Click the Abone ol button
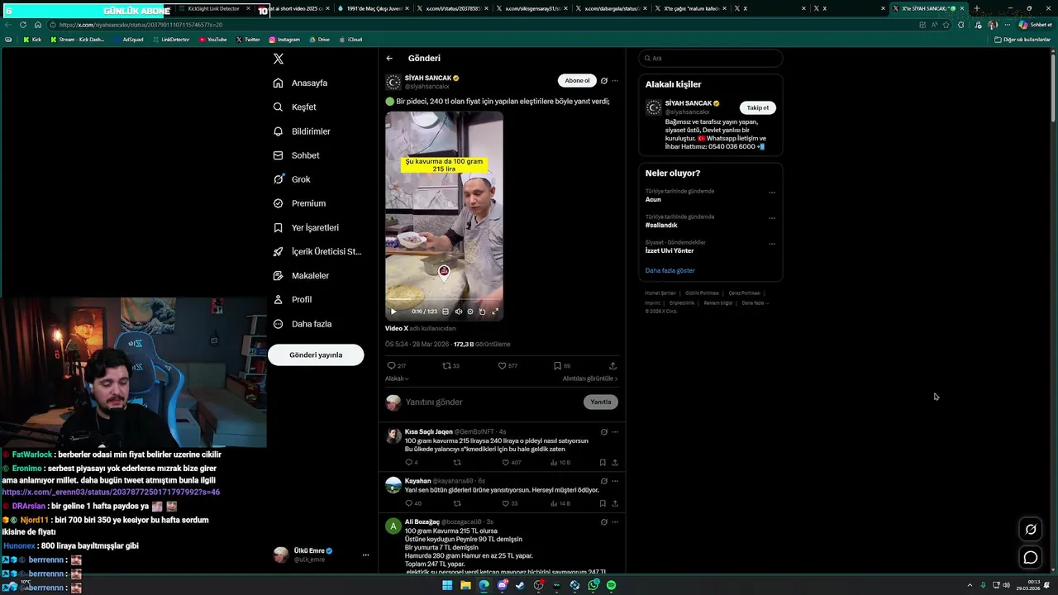The image size is (1058, 595). click(577, 80)
